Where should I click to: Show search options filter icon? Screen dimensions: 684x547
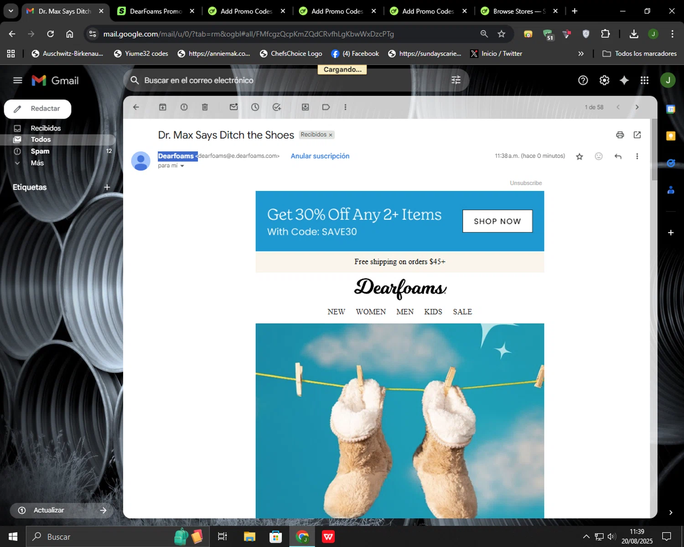click(x=456, y=80)
